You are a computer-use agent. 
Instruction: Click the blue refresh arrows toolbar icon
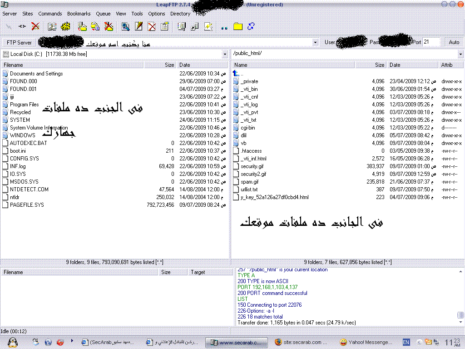[251, 26]
